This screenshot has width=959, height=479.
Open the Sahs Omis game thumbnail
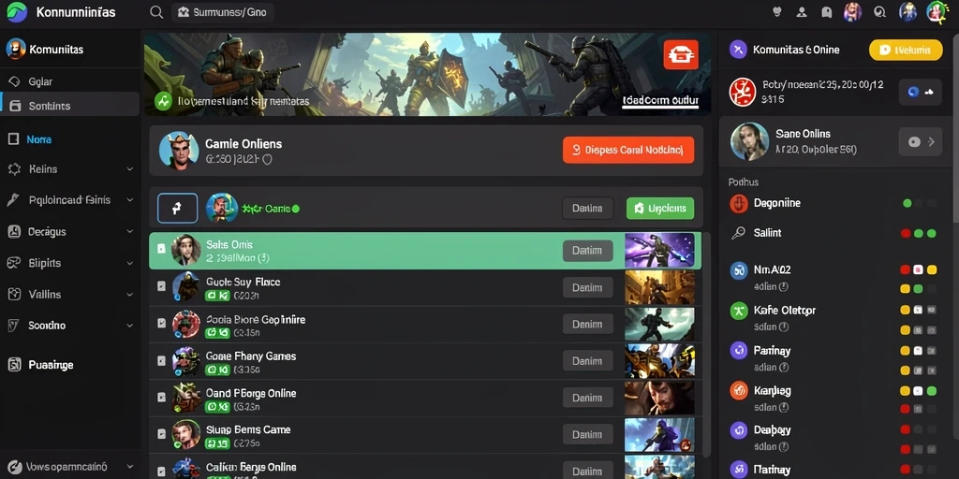click(659, 251)
